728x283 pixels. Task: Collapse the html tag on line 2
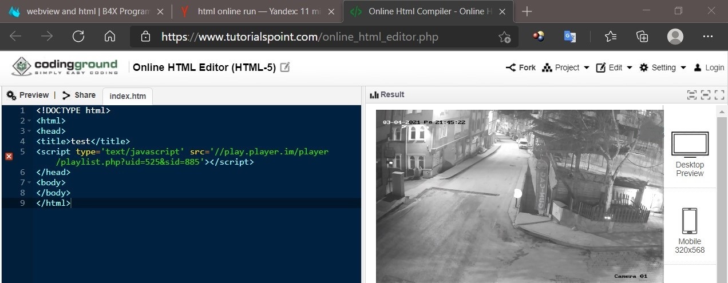(x=29, y=121)
